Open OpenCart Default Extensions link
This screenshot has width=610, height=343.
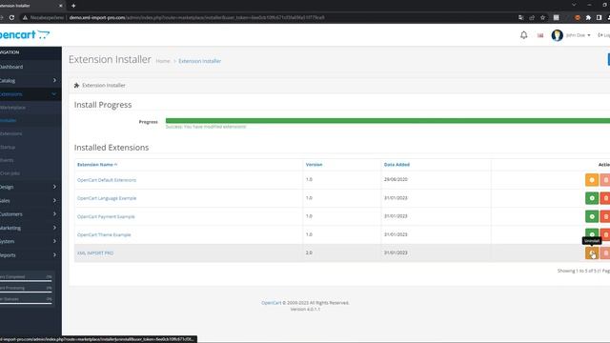(x=107, y=180)
